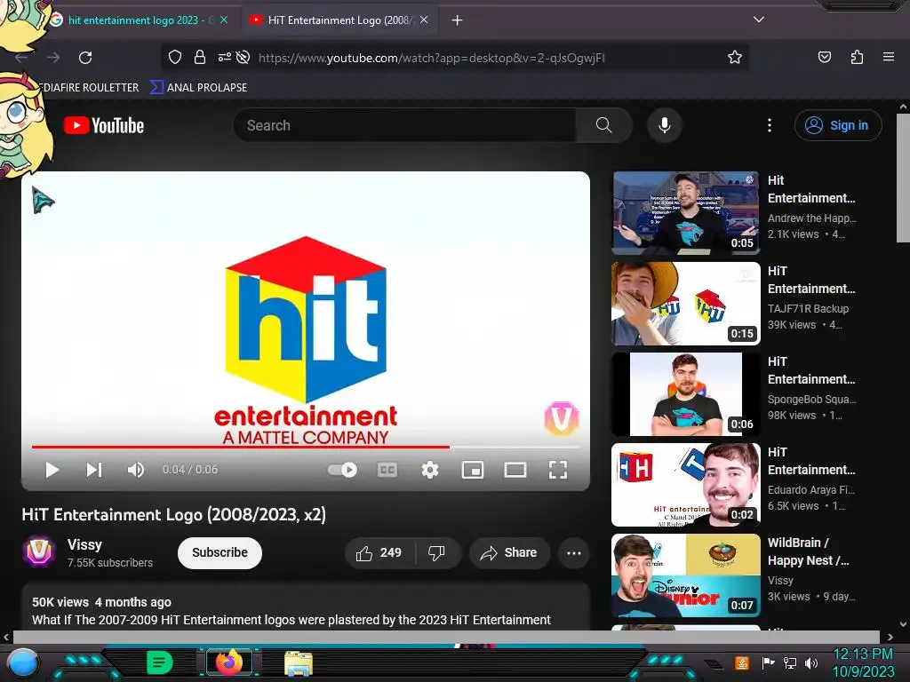Click the YouTube logo home link
Screen dimensions: 910x682
(104, 125)
